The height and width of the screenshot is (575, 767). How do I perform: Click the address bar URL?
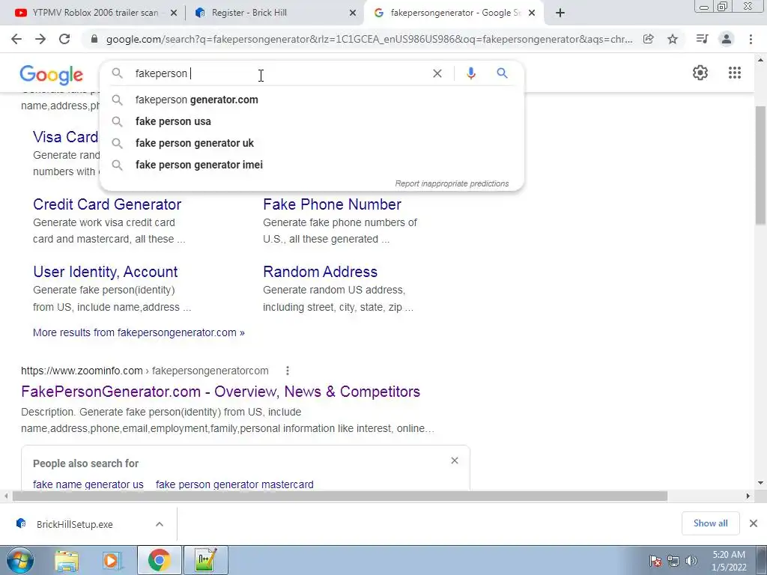(369, 39)
